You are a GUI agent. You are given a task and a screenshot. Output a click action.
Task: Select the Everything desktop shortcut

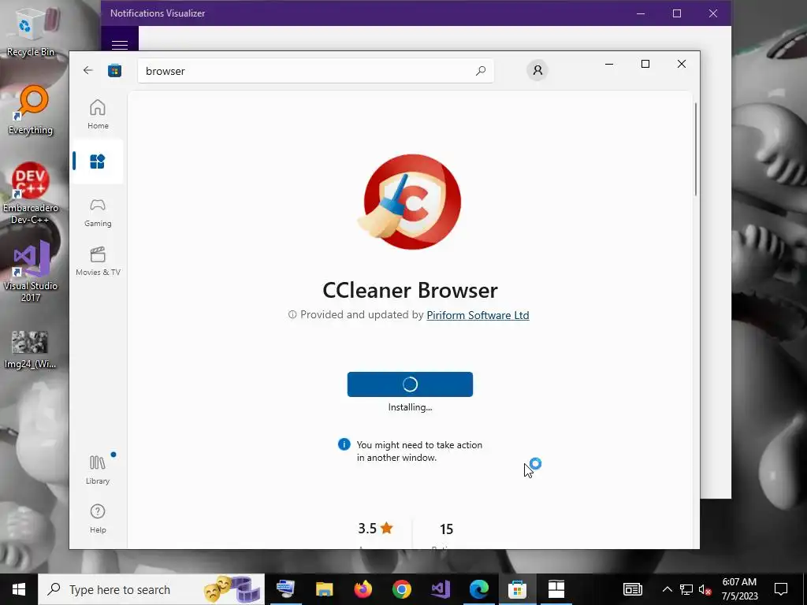coord(31,110)
